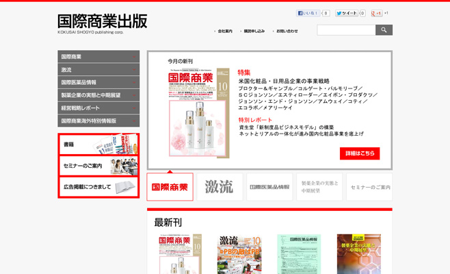Click the Facebook いいね button
The width and height of the screenshot is (450, 274).
pos(308,13)
